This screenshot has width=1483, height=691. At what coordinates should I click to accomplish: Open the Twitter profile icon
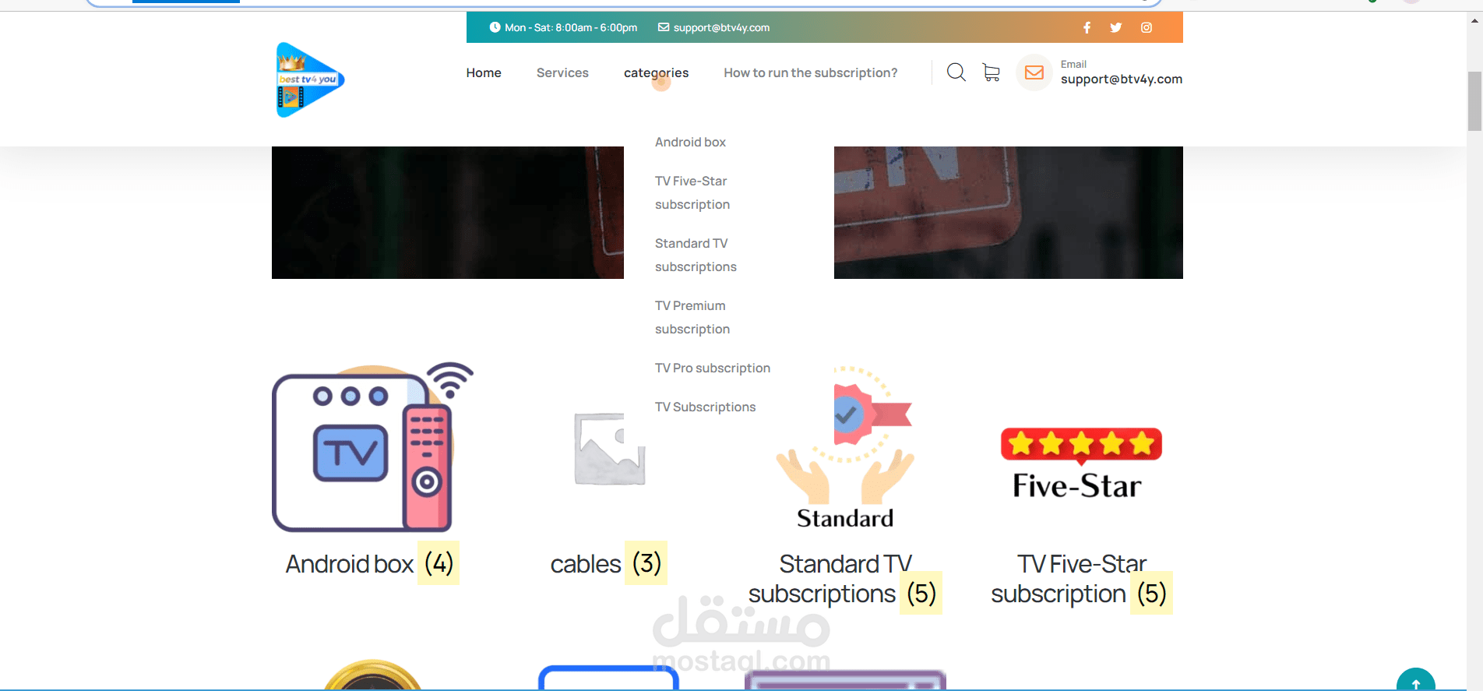[1116, 28]
